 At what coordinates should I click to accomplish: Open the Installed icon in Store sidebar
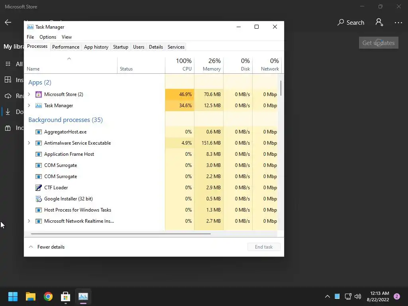pos(8,80)
